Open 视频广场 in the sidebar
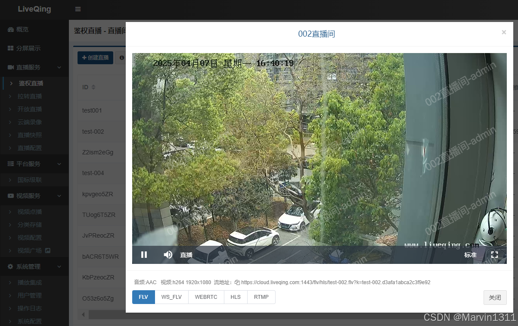This screenshot has height=326, width=518. point(34,251)
